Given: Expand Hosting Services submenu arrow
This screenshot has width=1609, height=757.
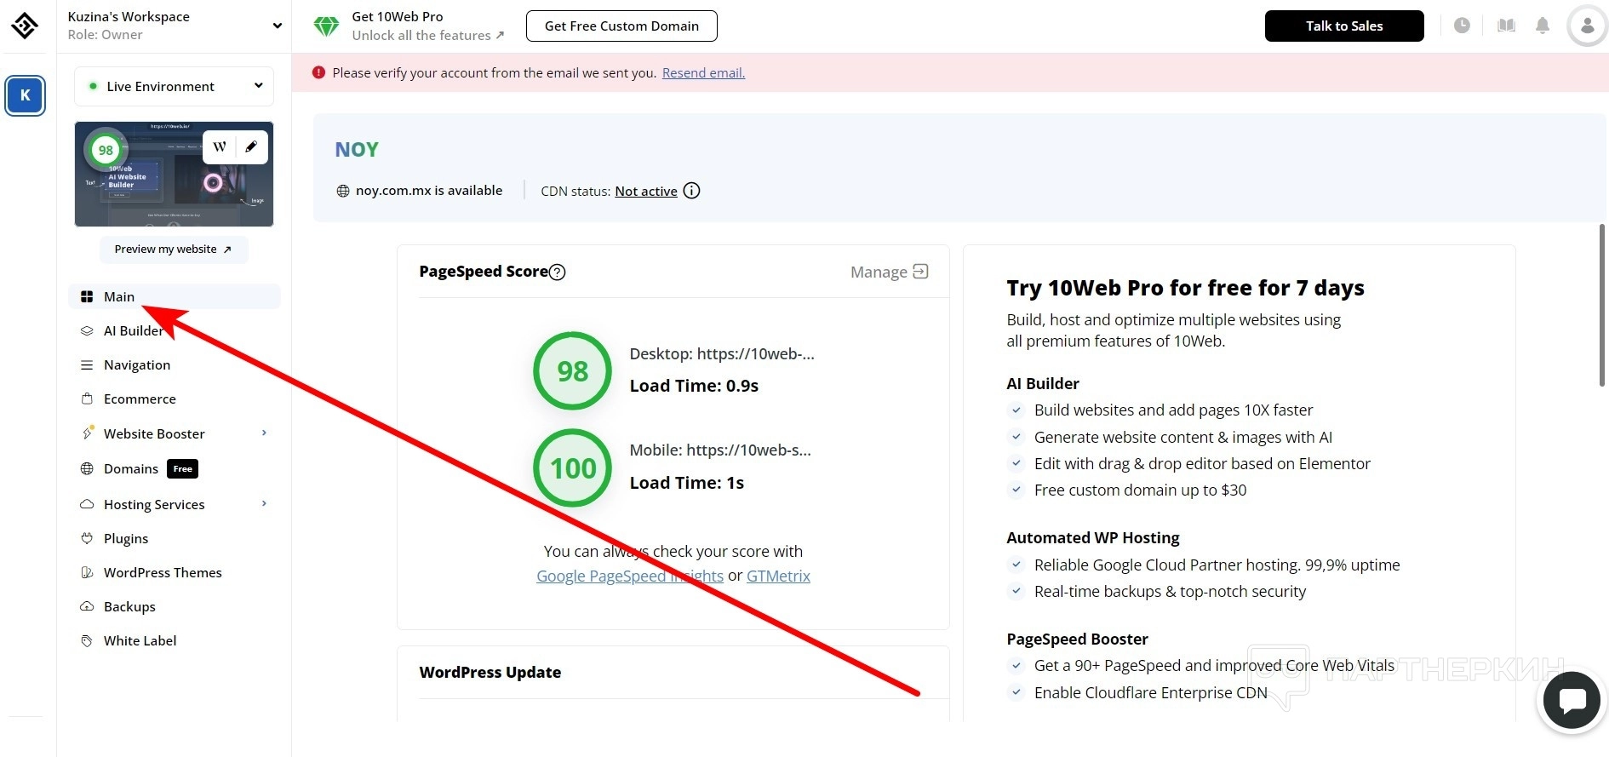Looking at the screenshot, I should (x=264, y=503).
